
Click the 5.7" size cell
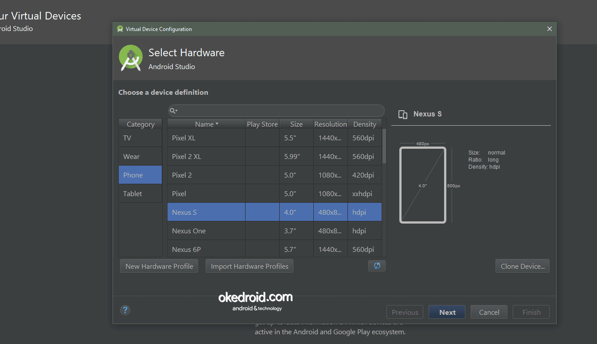point(297,249)
